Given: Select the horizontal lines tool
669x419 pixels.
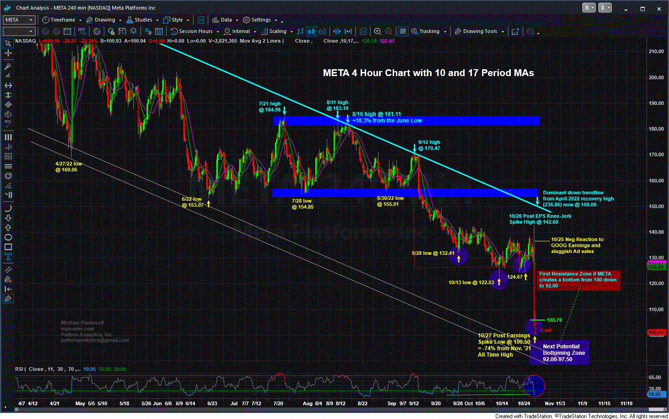Looking at the screenshot, I should click(x=8, y=166).
